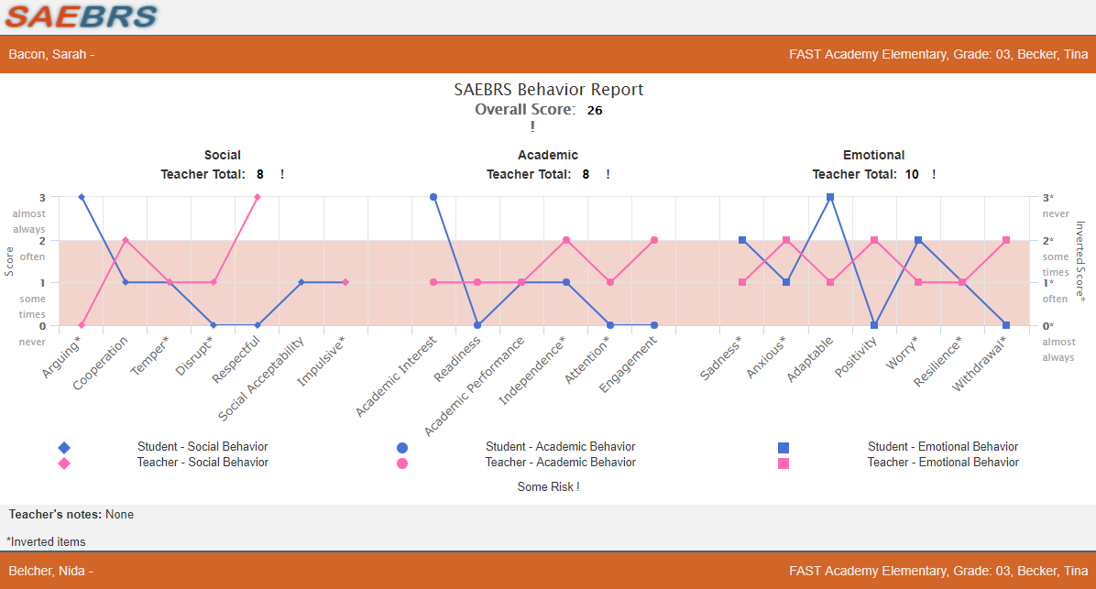Select the teacher's Engagement data point at 2
The width and height of the screenshot is (1096, 589).
click(x=654, y=240)
